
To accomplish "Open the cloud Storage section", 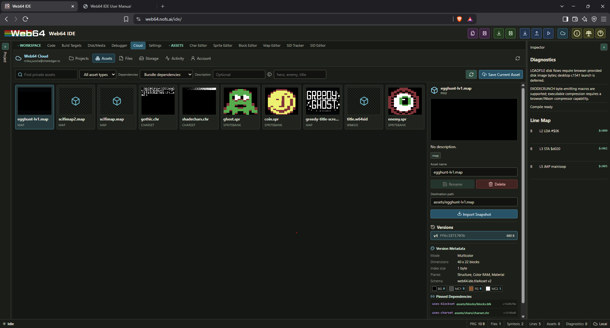I will click(x=149, y=58).
